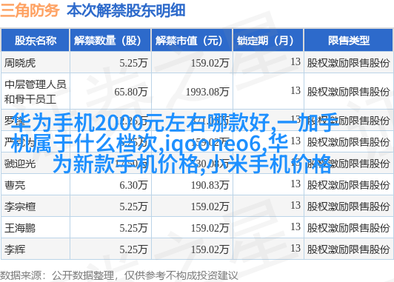This screenshot has width=394, height=282.
Task: Select the 李宗檀 row name
Action: (x=20, y=207)
